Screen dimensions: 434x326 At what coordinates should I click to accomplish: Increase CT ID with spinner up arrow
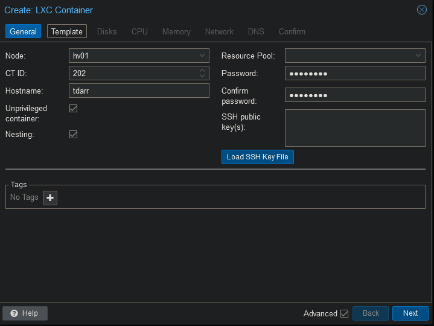[202, 71]
